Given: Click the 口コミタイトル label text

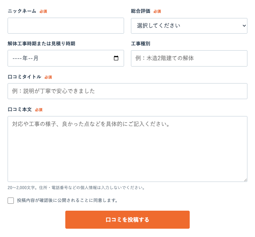Looking at the screenshot, I should [25, 77].
